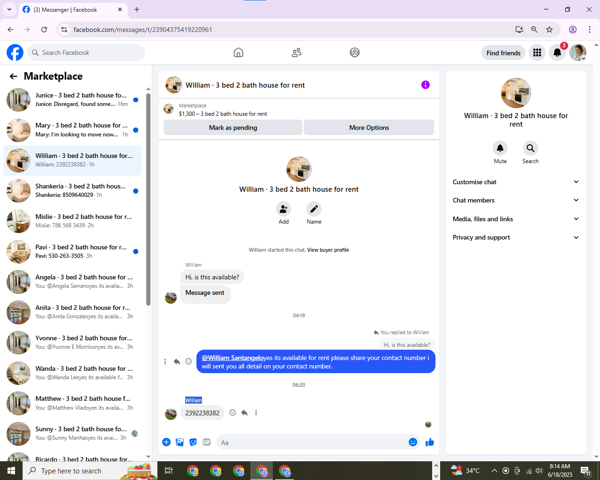Viewport: 600px width, 480px height.
Task: Expand Privacy and support section
Action: [x=516, y=237]
